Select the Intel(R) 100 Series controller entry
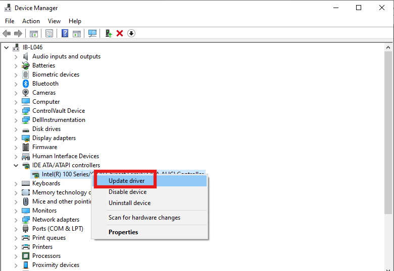This screenshot has width=394, height=271. (118, 174)
